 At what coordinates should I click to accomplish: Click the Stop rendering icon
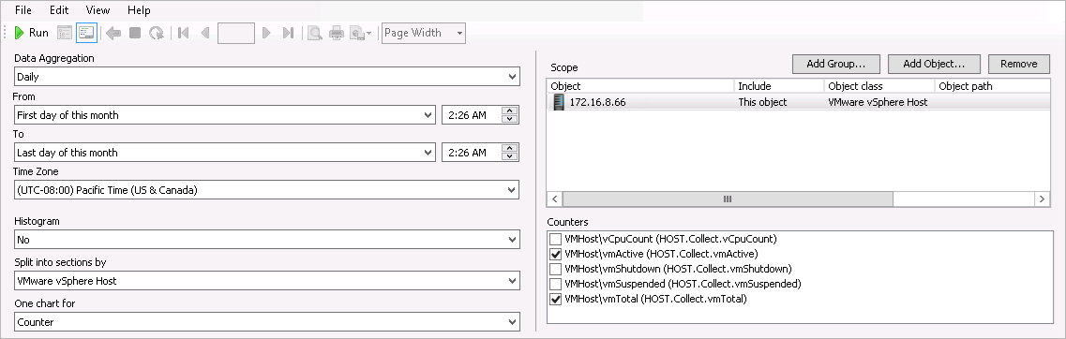(x=135, y=33)
